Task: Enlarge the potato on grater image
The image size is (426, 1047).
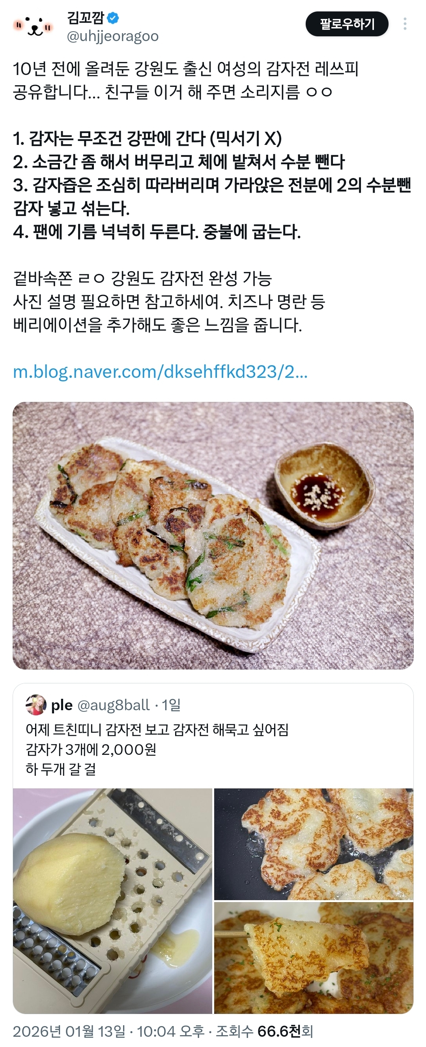Action: click(112, 901)
